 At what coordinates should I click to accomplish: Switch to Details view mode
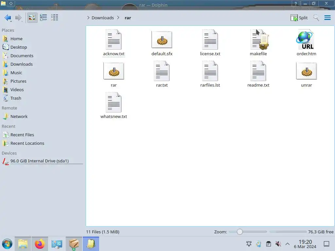(x=55, y=18)
